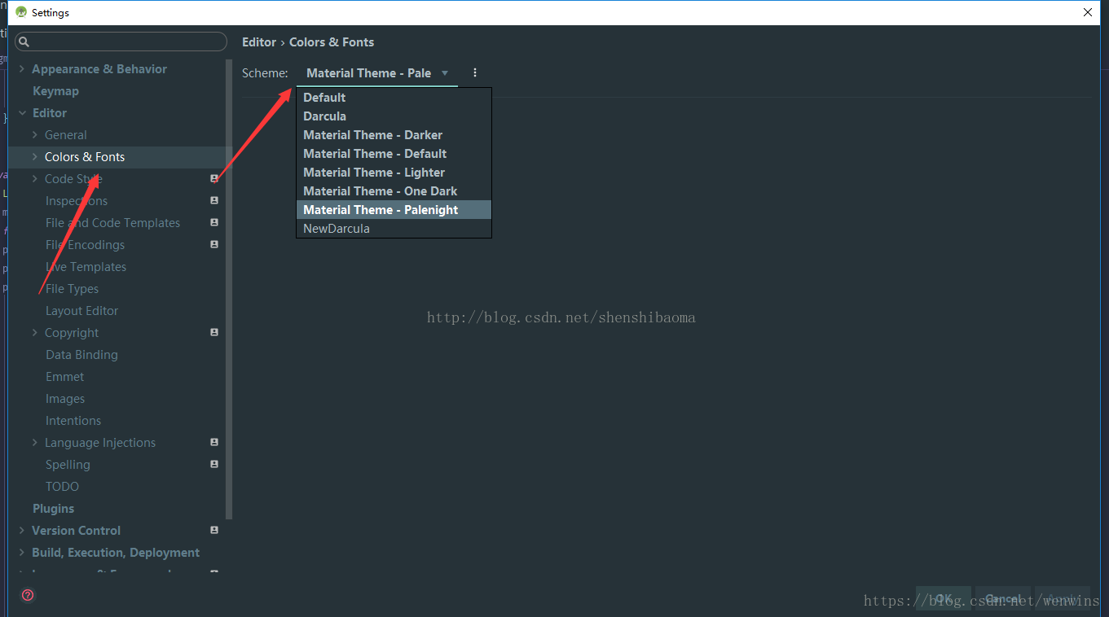Open the File Types page

pyautogui.click(x=72, y=289)
